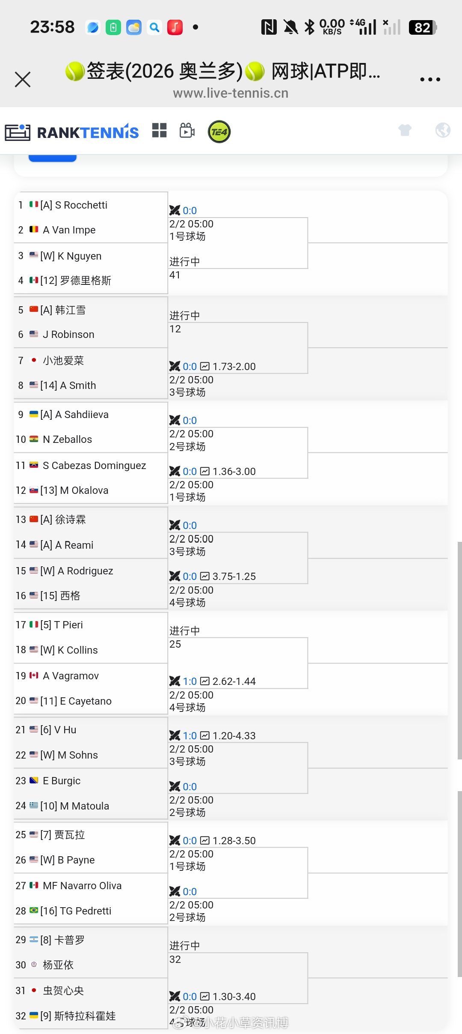The width and height of the screenshot is (462, 1034).
Task: Tap the scoreboard icon left of RankTennis
Action: coord(17,132)
